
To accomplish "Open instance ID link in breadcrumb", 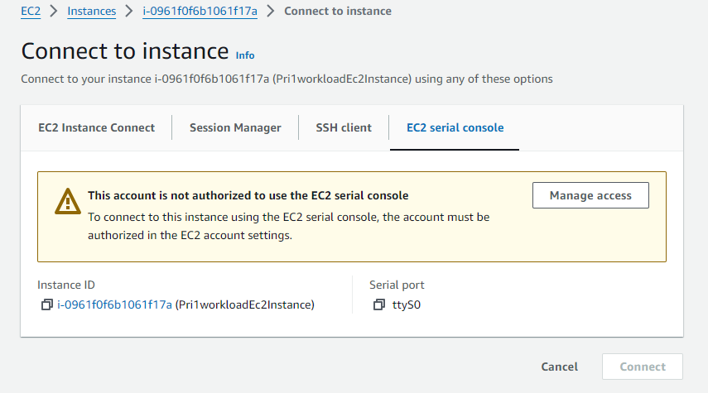I will 200,12.
